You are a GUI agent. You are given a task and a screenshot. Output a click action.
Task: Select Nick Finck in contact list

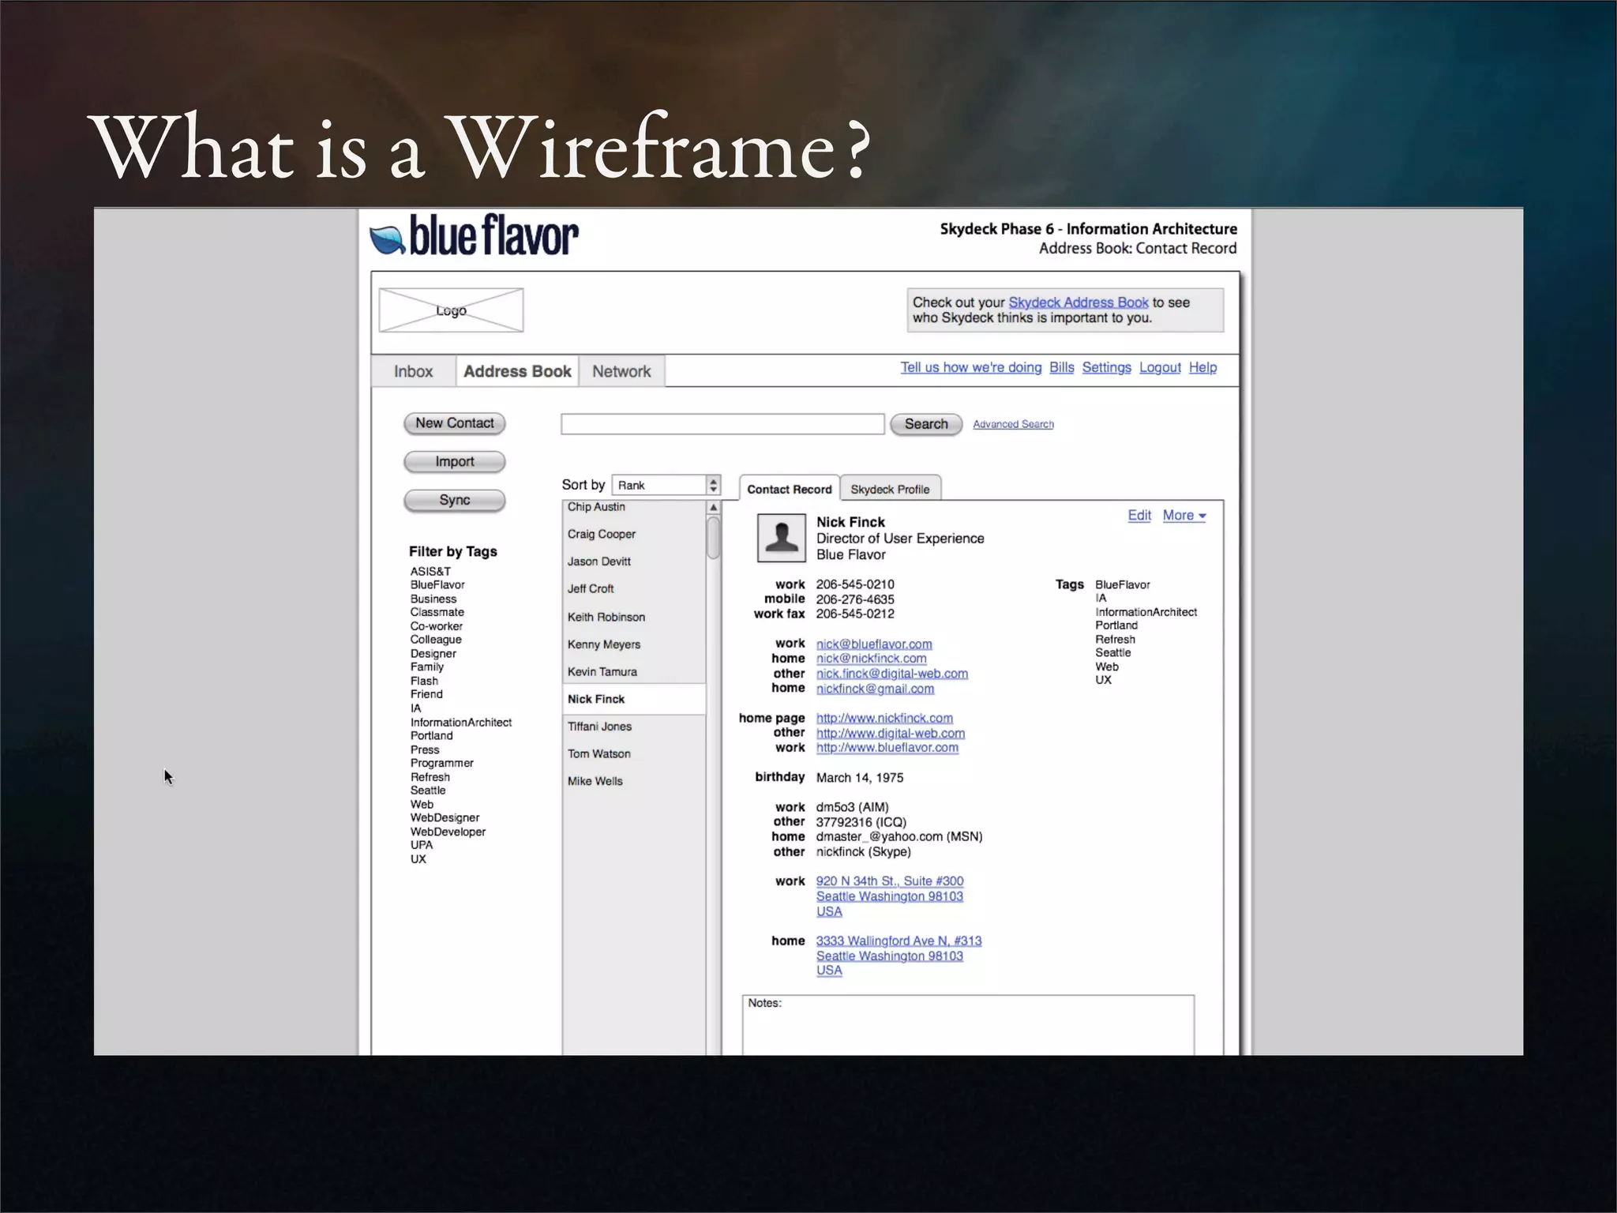coord(634,699)
